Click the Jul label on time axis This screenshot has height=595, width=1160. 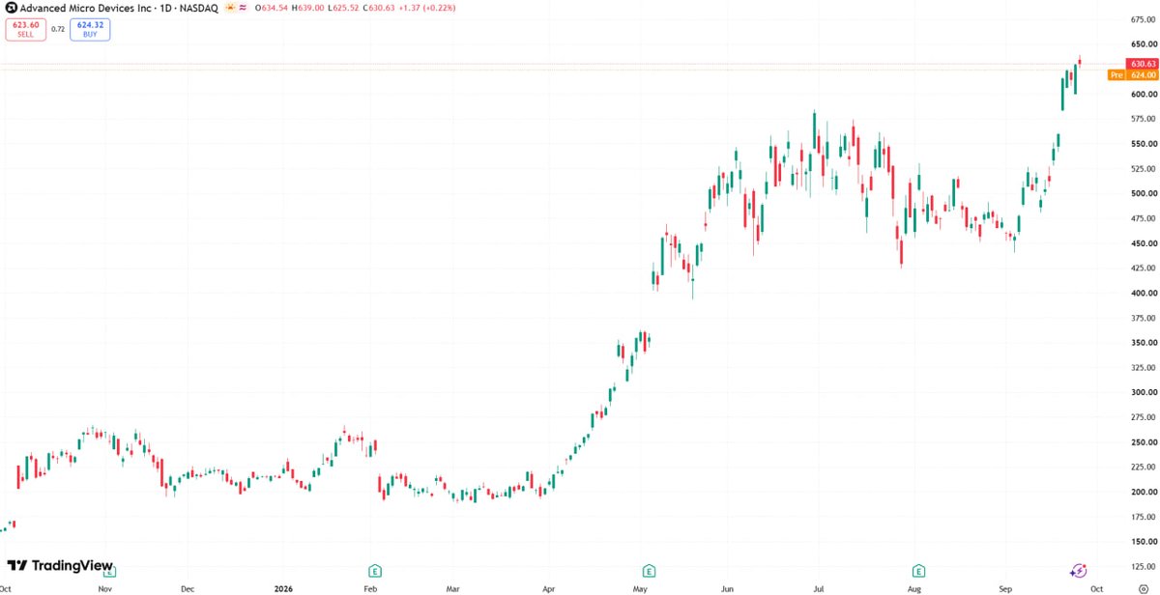click(x=818, y=588)
